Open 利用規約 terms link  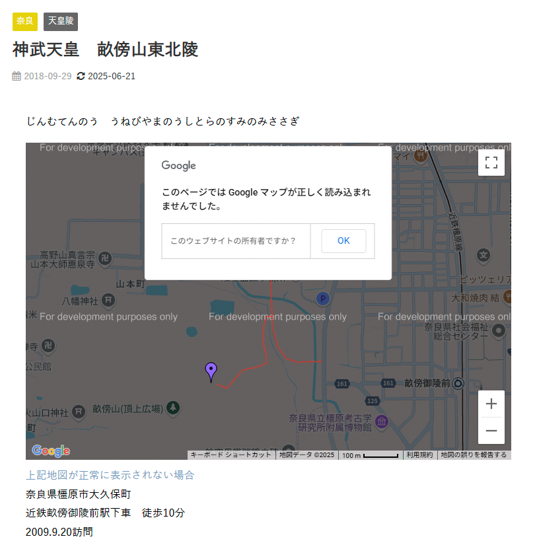(419, 455)
